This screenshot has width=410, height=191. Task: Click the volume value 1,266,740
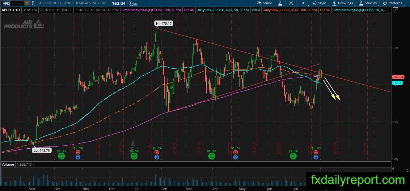click(24, 164)
